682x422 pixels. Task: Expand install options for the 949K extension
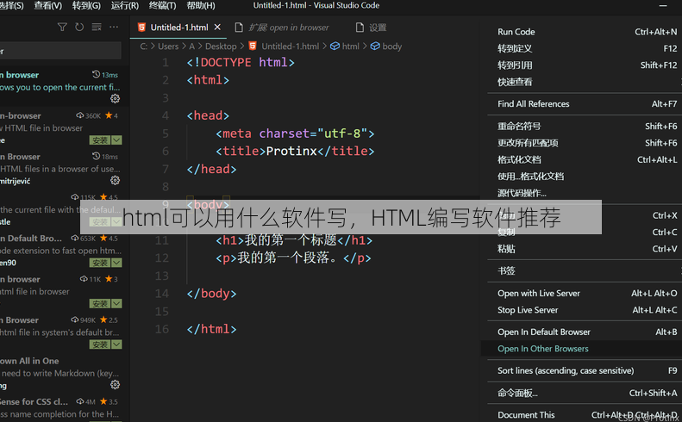click(116, 344)
